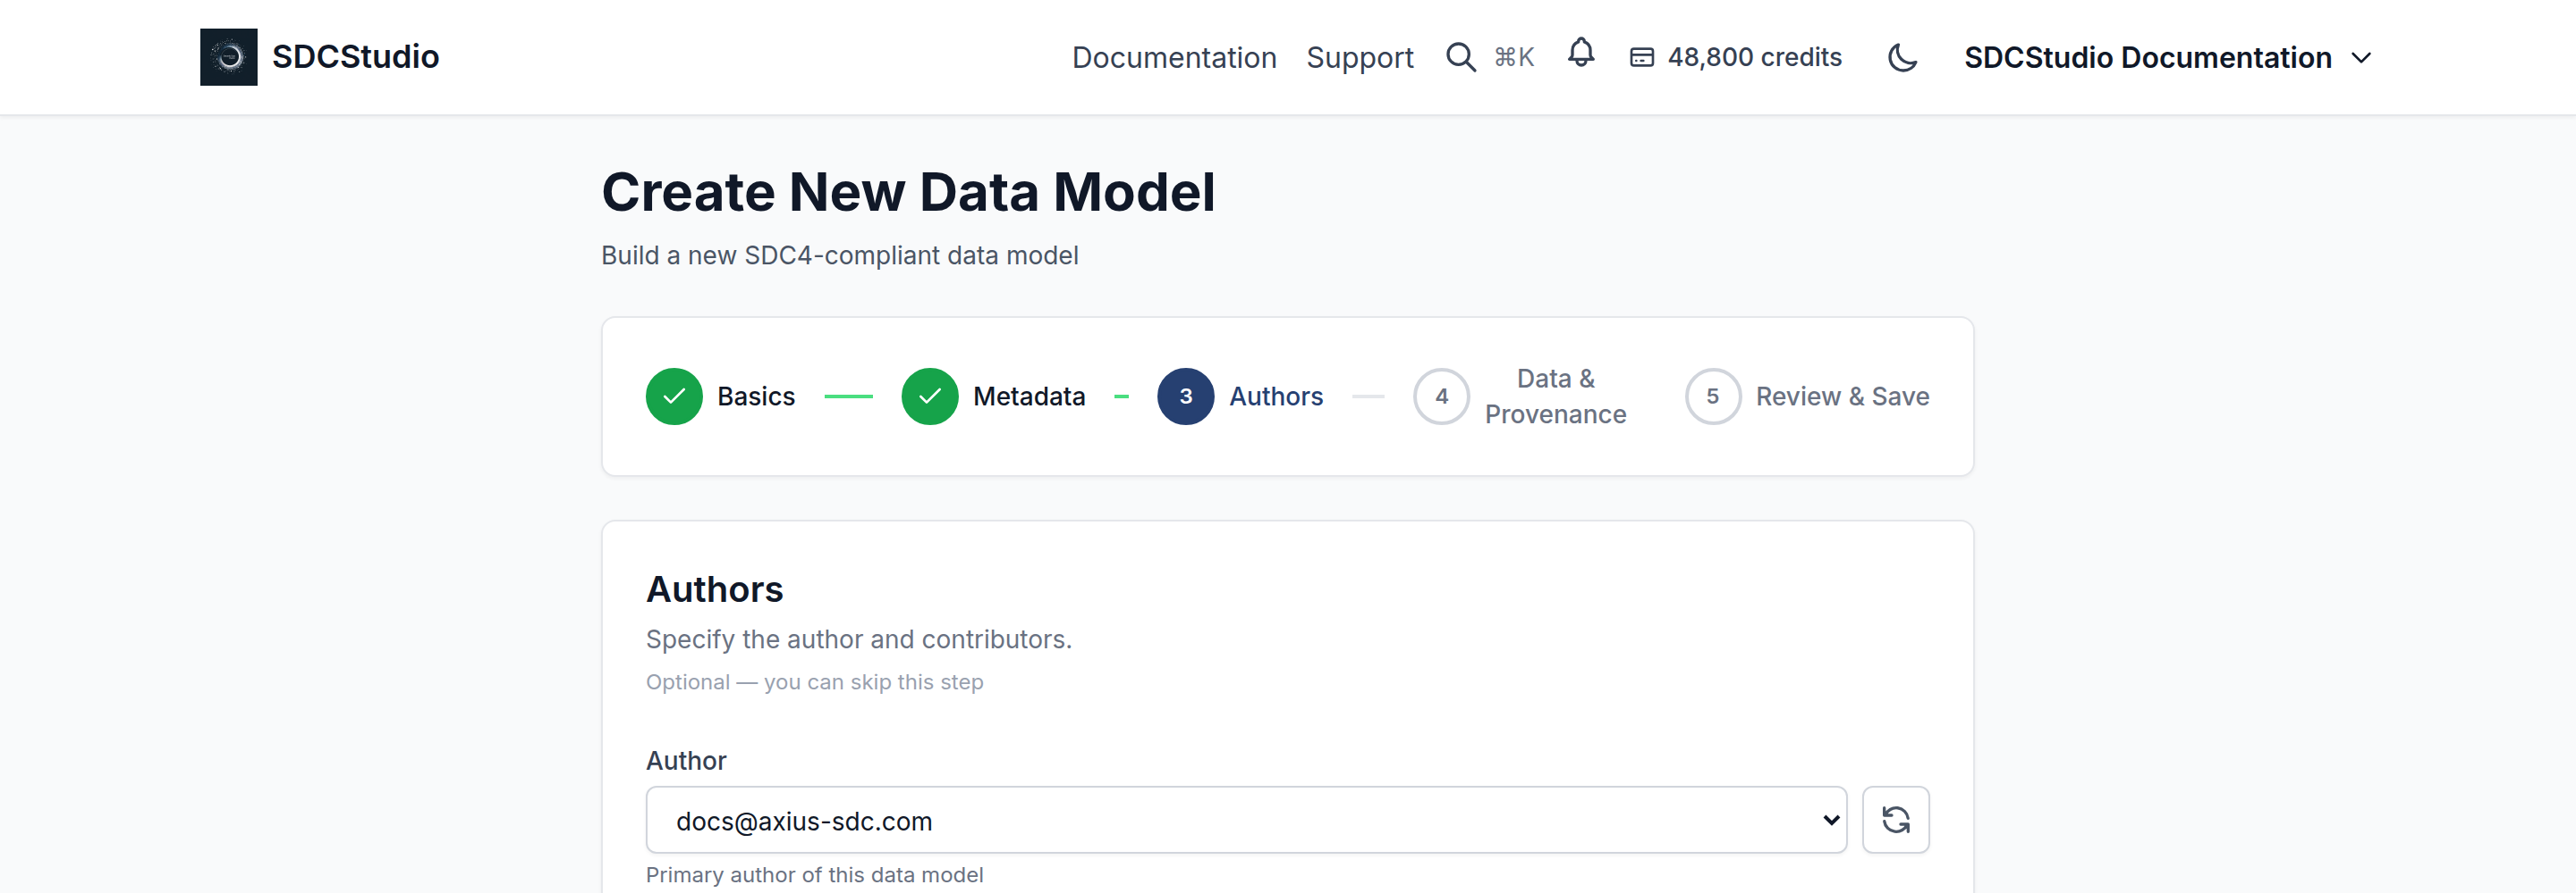Open the Author email dropdown
Screen dimensions: 2576x893
tap(1245, 820)
